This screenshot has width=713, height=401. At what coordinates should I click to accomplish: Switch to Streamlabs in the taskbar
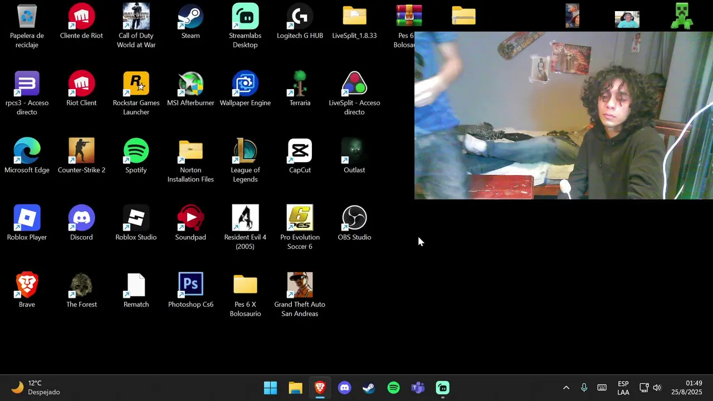(x=442, y=388)
